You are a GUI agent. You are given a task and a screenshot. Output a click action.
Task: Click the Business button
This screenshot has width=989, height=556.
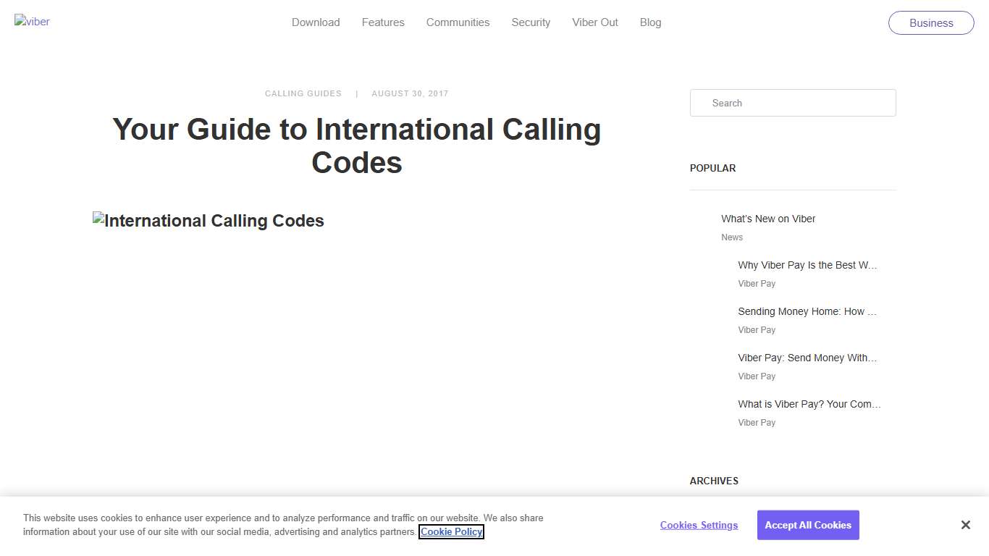click(931, 22)
